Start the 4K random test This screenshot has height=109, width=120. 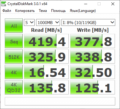(x=14, y=72)
